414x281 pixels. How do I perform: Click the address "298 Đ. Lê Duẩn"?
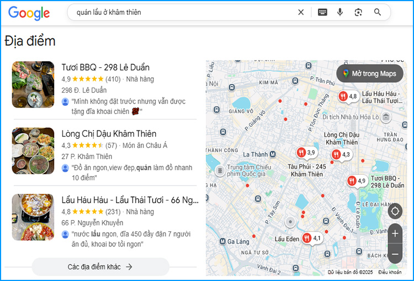point(84,90)
